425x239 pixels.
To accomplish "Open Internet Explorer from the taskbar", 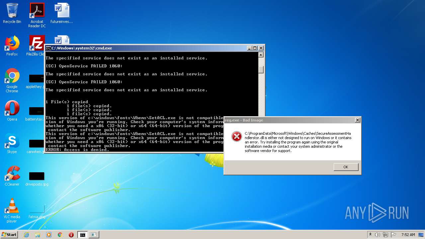I will 26,235.
